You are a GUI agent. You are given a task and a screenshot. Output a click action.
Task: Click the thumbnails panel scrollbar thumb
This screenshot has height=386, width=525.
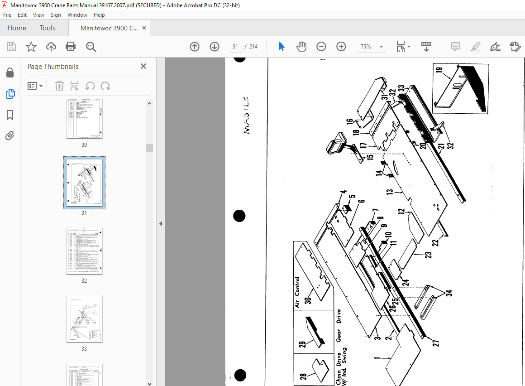point(150,148)
